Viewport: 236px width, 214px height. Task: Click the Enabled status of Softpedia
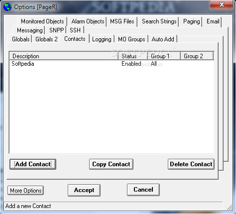point(131,64)
